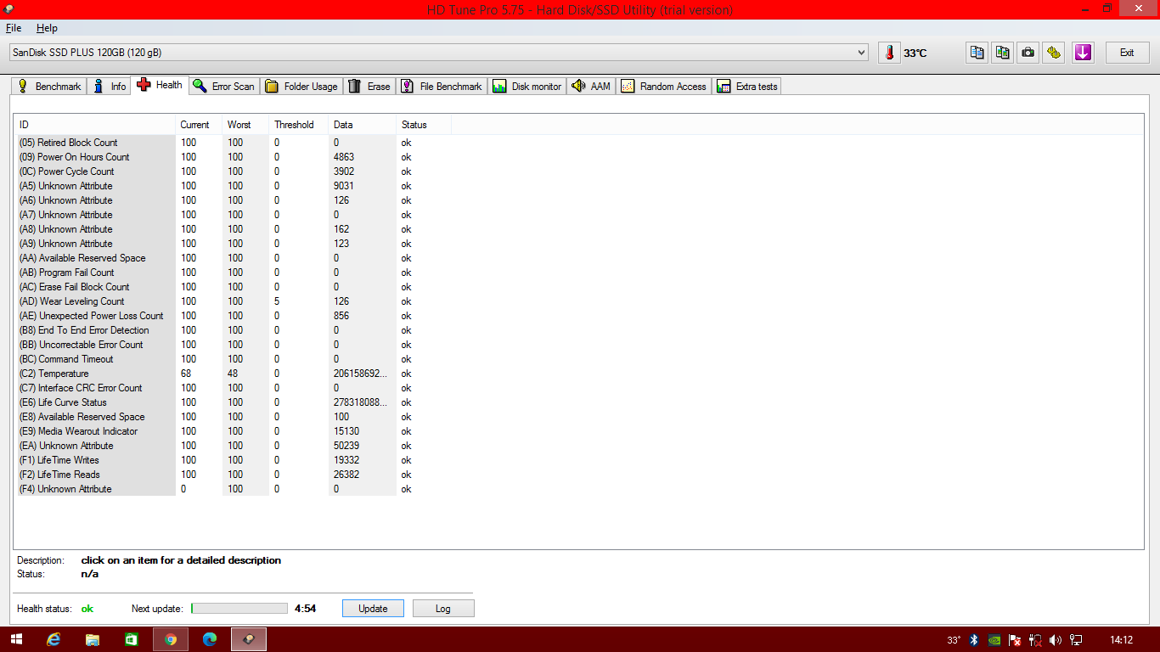Image resolution: width=1160 pixels, height=652 pixels.
Task: Click the camera save screenshot icon
Action: click(1028, 53)
